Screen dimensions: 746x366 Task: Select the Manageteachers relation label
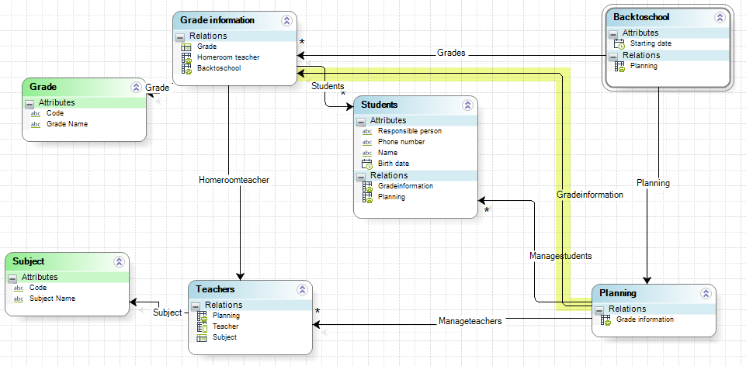[470, 321]
